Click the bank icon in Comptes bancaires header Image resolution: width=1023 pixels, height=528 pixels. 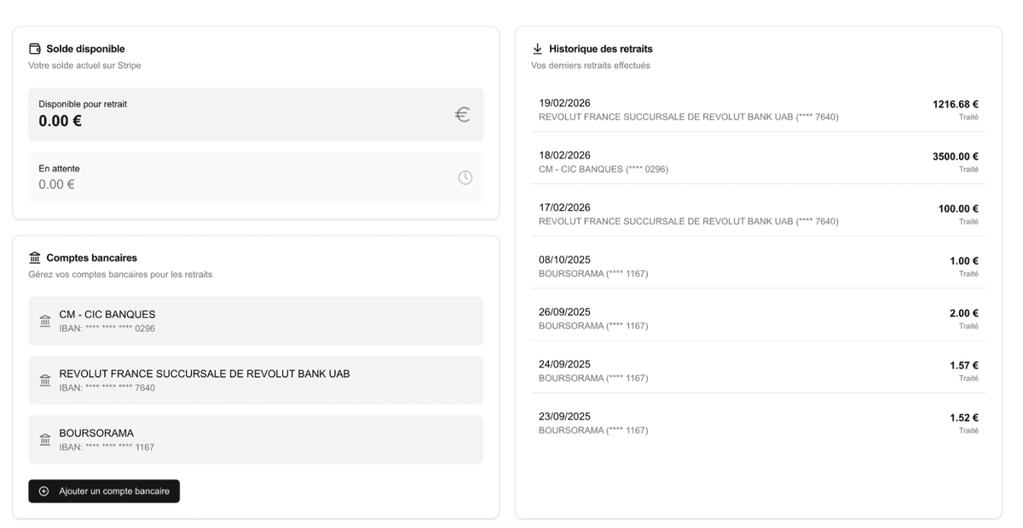pyautogui.click(x=35, y=258)
